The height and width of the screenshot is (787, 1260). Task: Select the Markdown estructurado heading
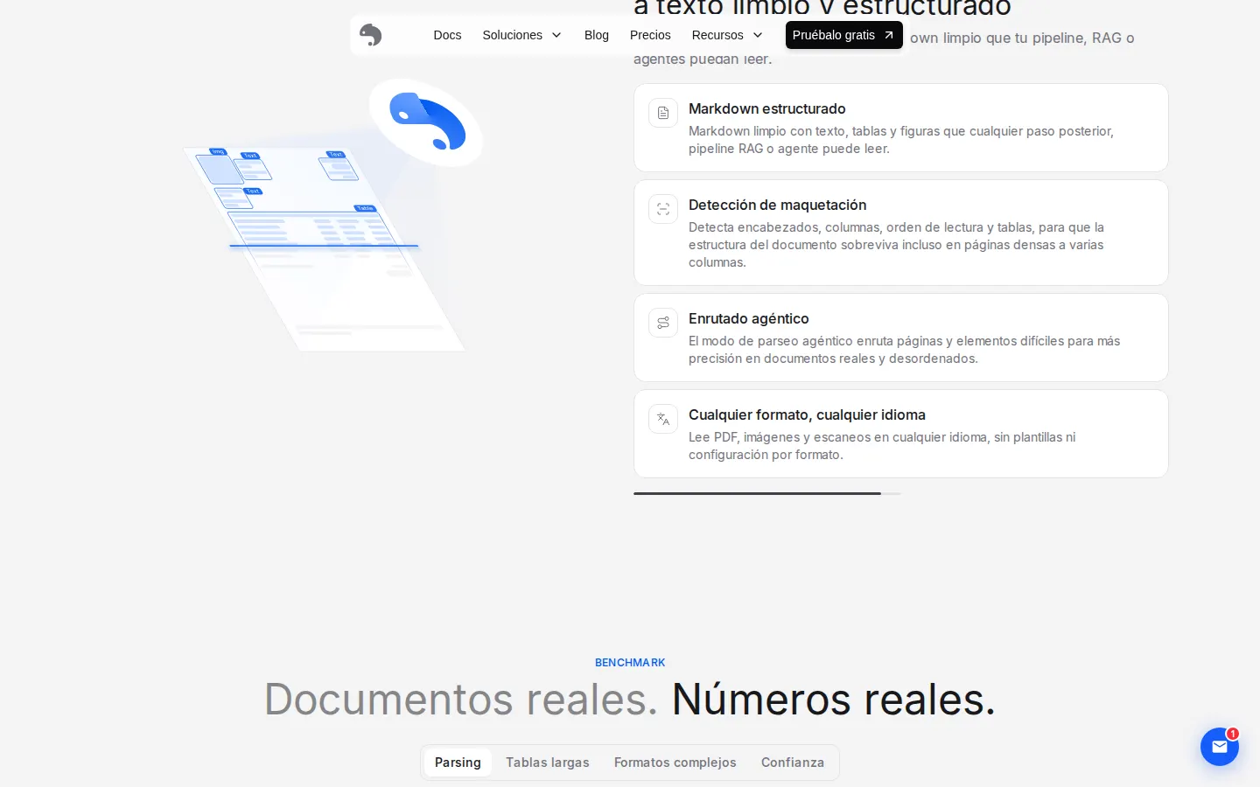[767, 108]
